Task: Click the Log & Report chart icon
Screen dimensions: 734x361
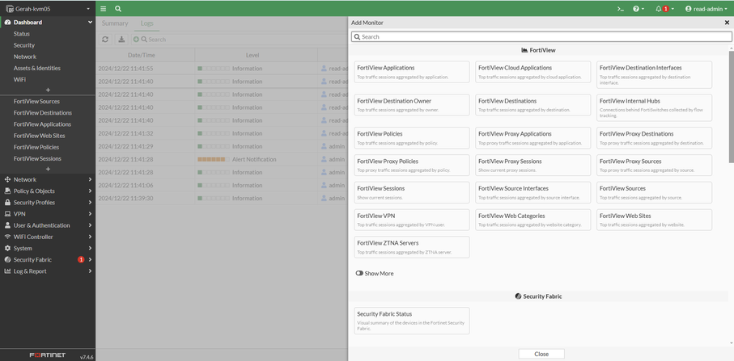Action: point(7,271)
